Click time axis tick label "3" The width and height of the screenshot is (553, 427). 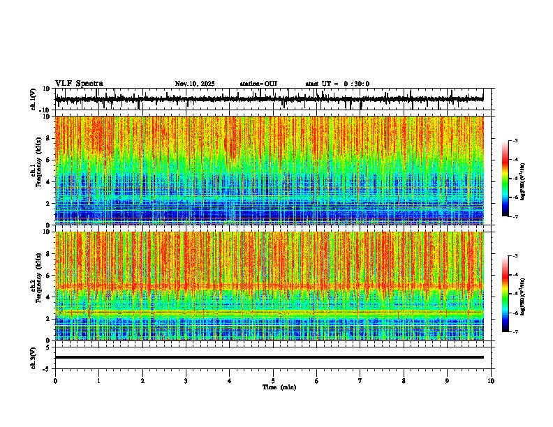point(186,381)
